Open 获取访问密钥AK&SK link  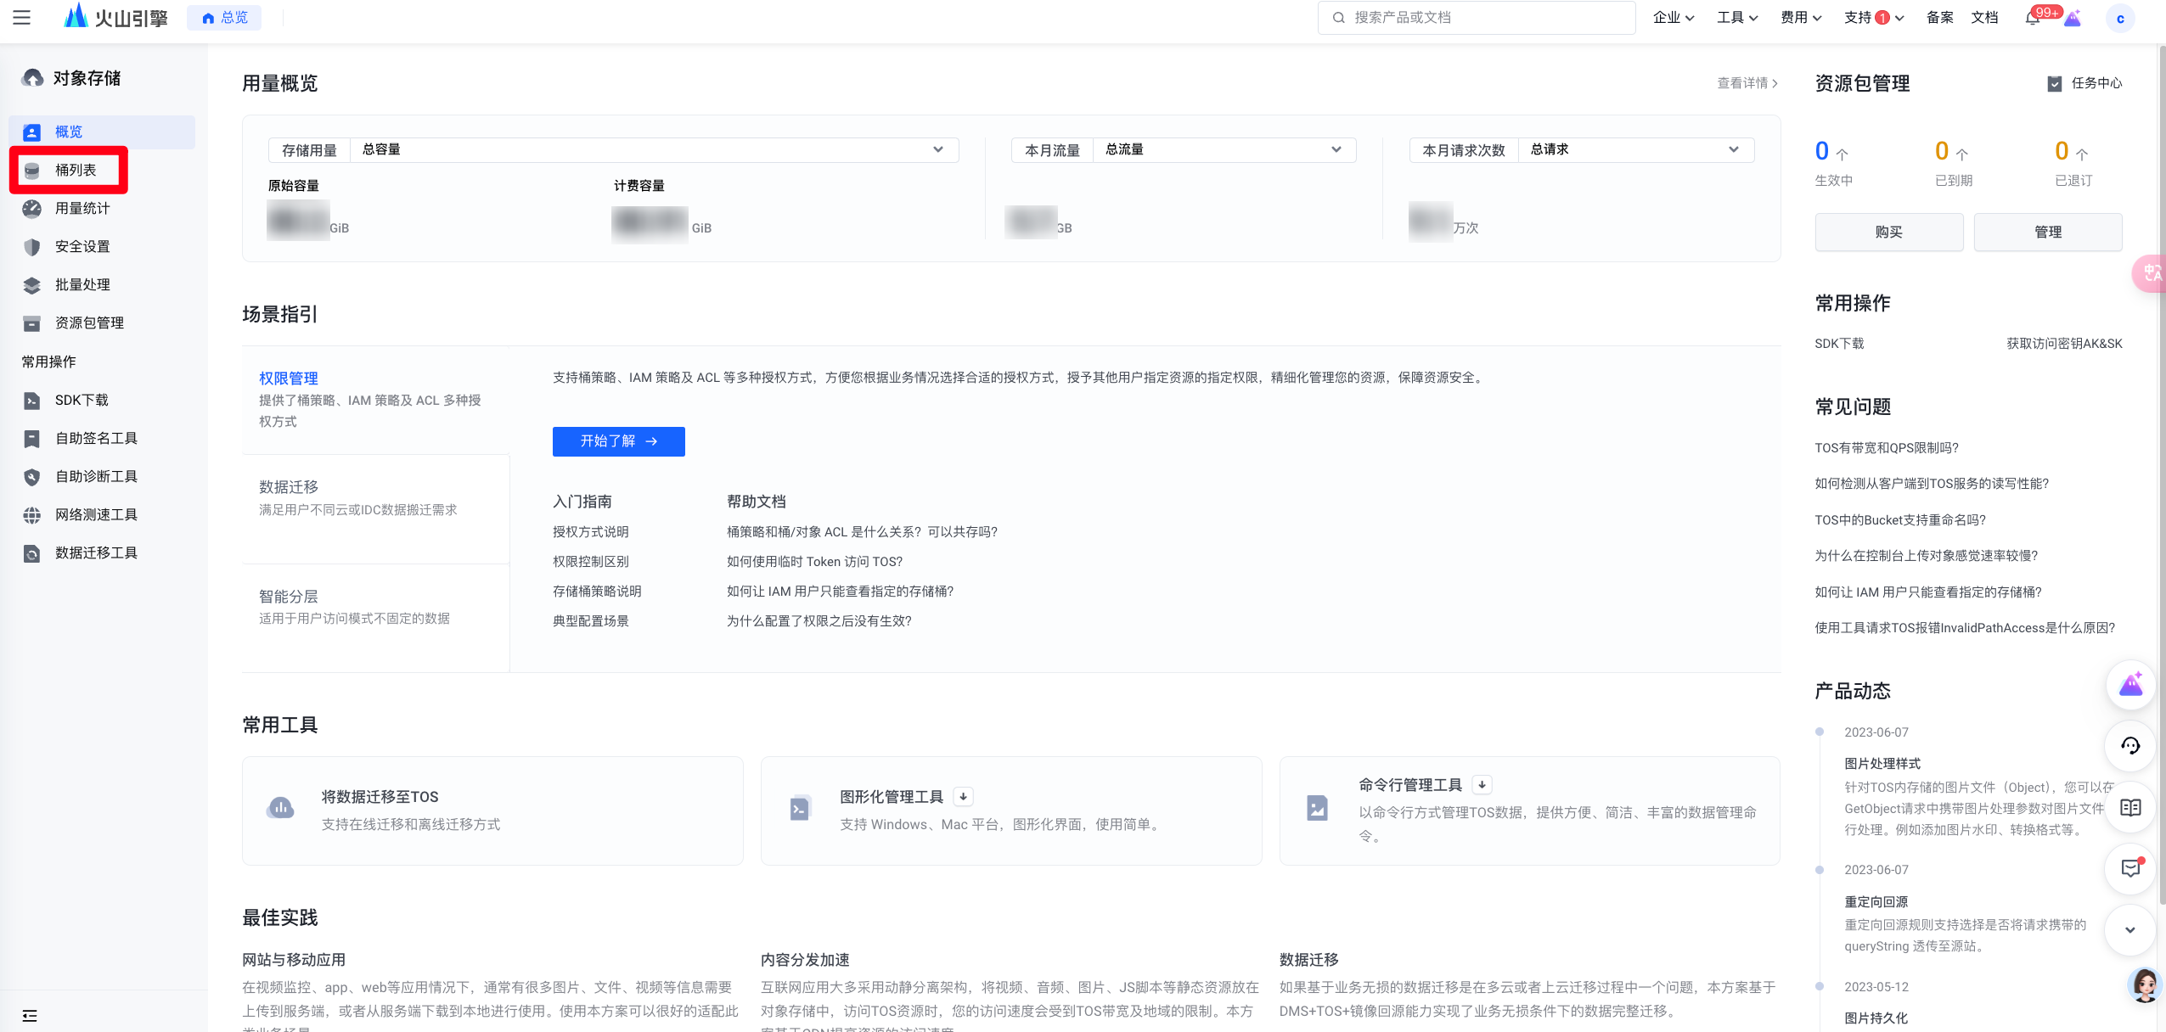[x=2063, y=344]
